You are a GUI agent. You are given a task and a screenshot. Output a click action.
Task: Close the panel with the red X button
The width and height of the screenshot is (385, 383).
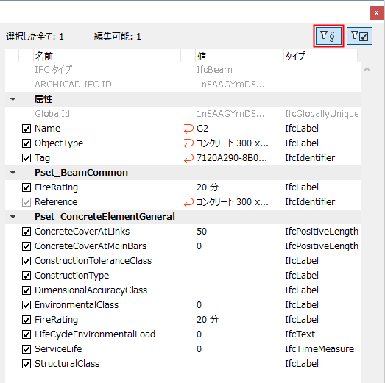(376, 12)
